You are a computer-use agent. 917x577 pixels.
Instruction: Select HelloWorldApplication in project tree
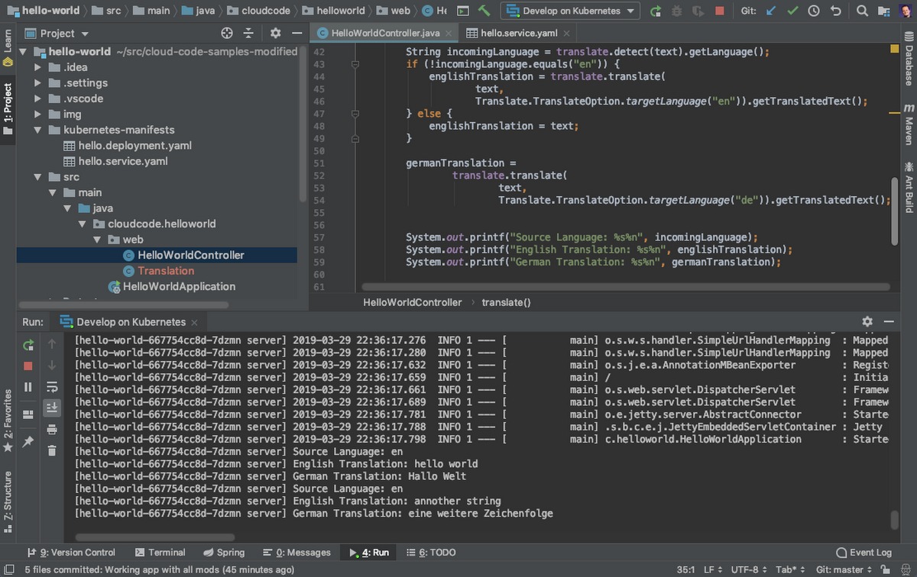(178, 286)
